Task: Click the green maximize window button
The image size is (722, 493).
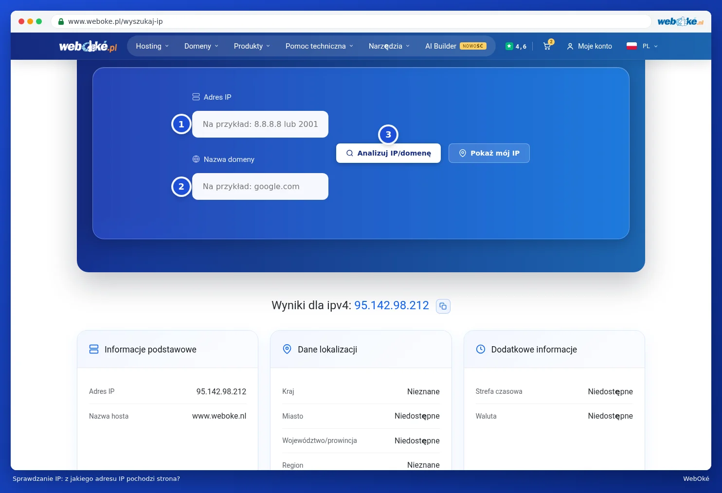Action: pyautogui.click(x=39, y=21)
